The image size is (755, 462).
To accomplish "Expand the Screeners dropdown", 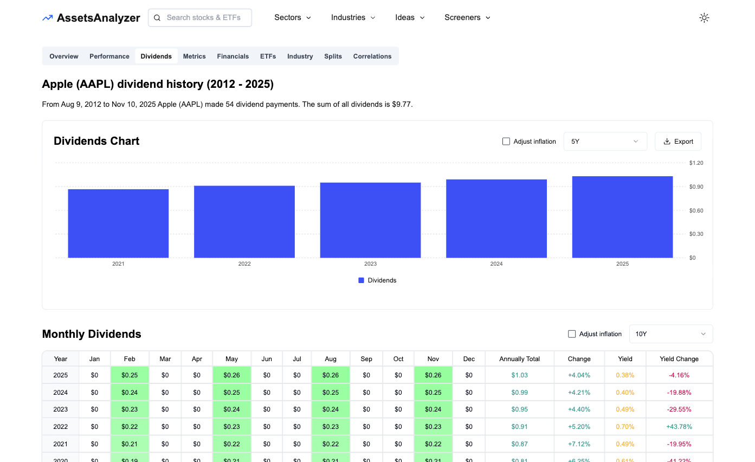I will [467, 17].
